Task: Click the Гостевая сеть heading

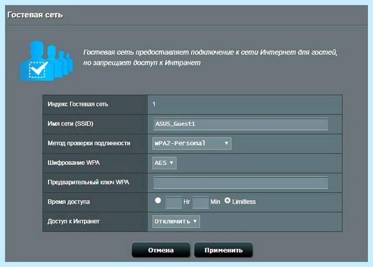Action: tap(35, 15)
